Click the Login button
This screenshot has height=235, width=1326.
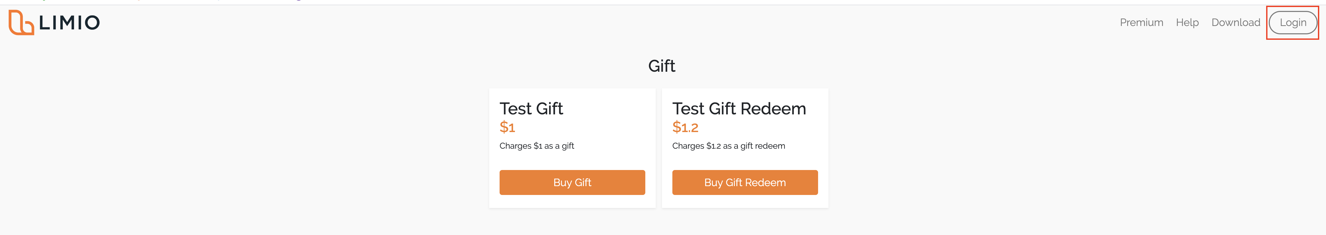click(x=1292, y=23)
